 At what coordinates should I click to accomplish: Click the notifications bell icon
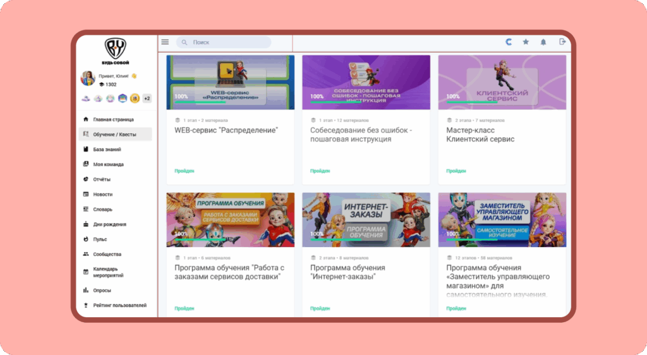click(543, 42)
